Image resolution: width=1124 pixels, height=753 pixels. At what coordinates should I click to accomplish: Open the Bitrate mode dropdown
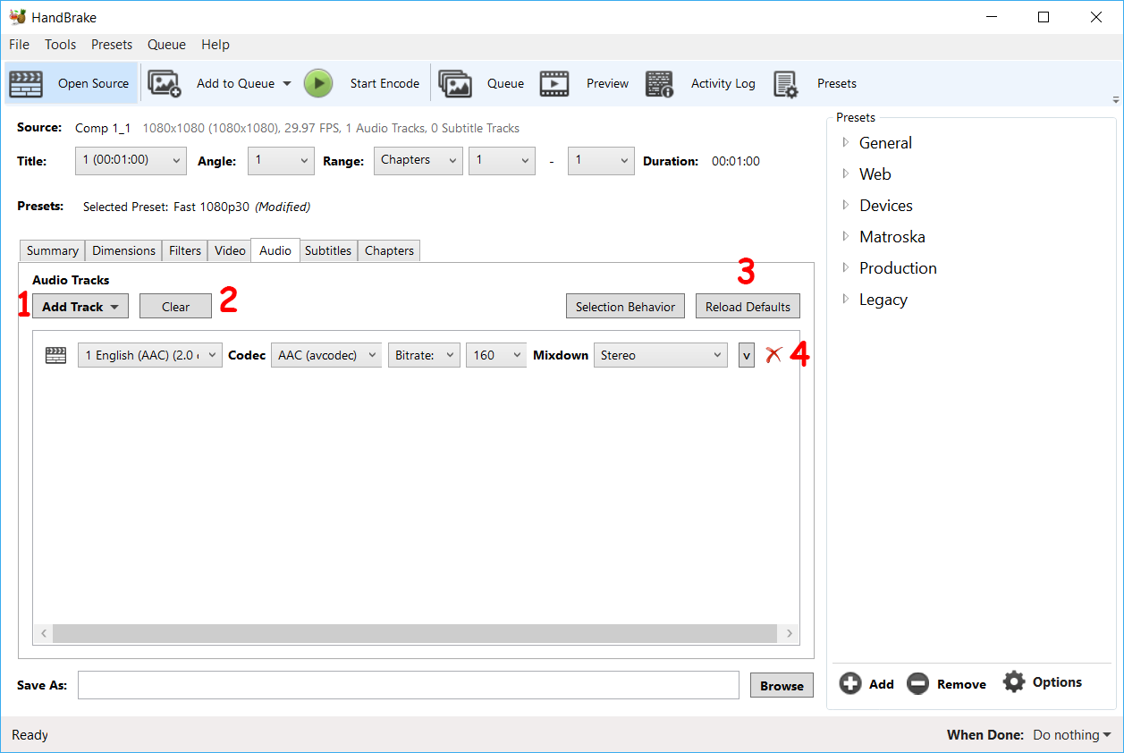coord(424,355)
